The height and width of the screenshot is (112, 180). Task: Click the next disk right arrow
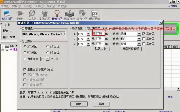pyautogui.click(x=9, y=25)
